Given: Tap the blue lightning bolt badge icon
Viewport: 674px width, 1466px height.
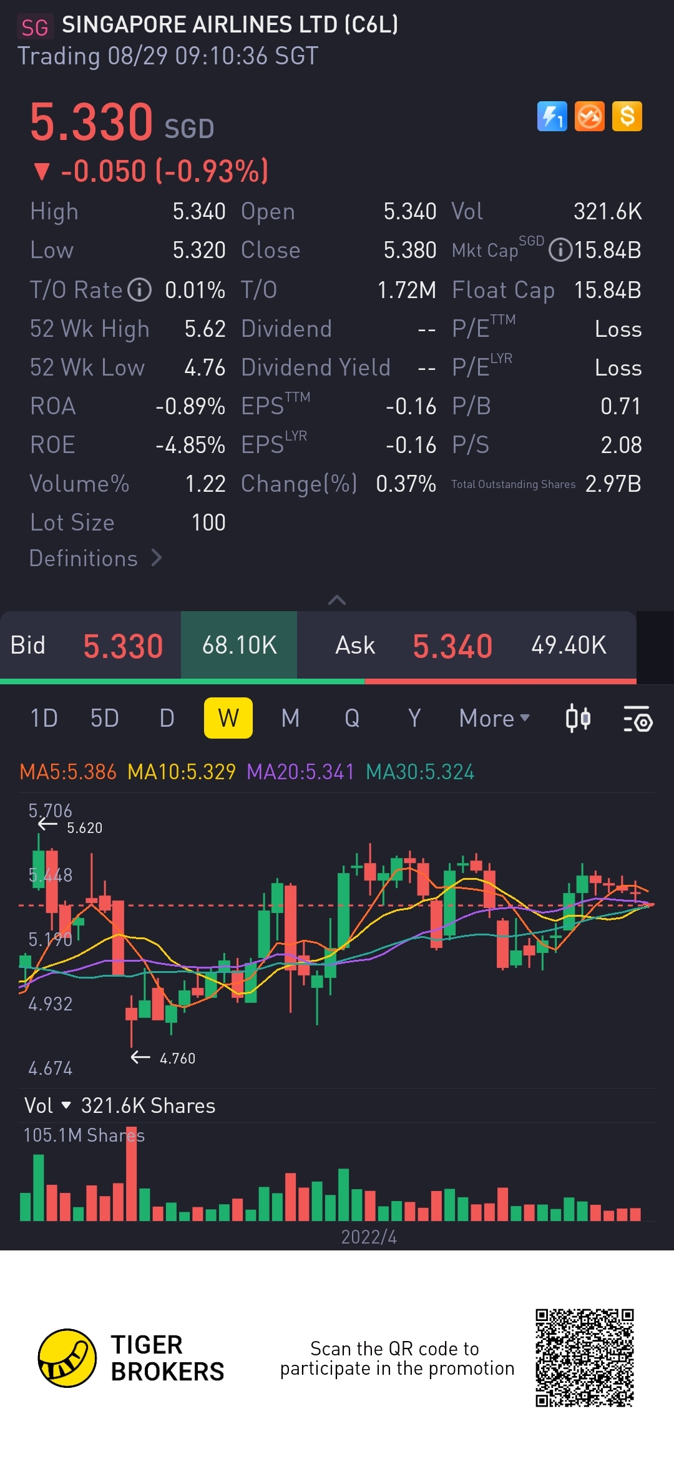Looking at the screenshot, I should click(552, 116).
